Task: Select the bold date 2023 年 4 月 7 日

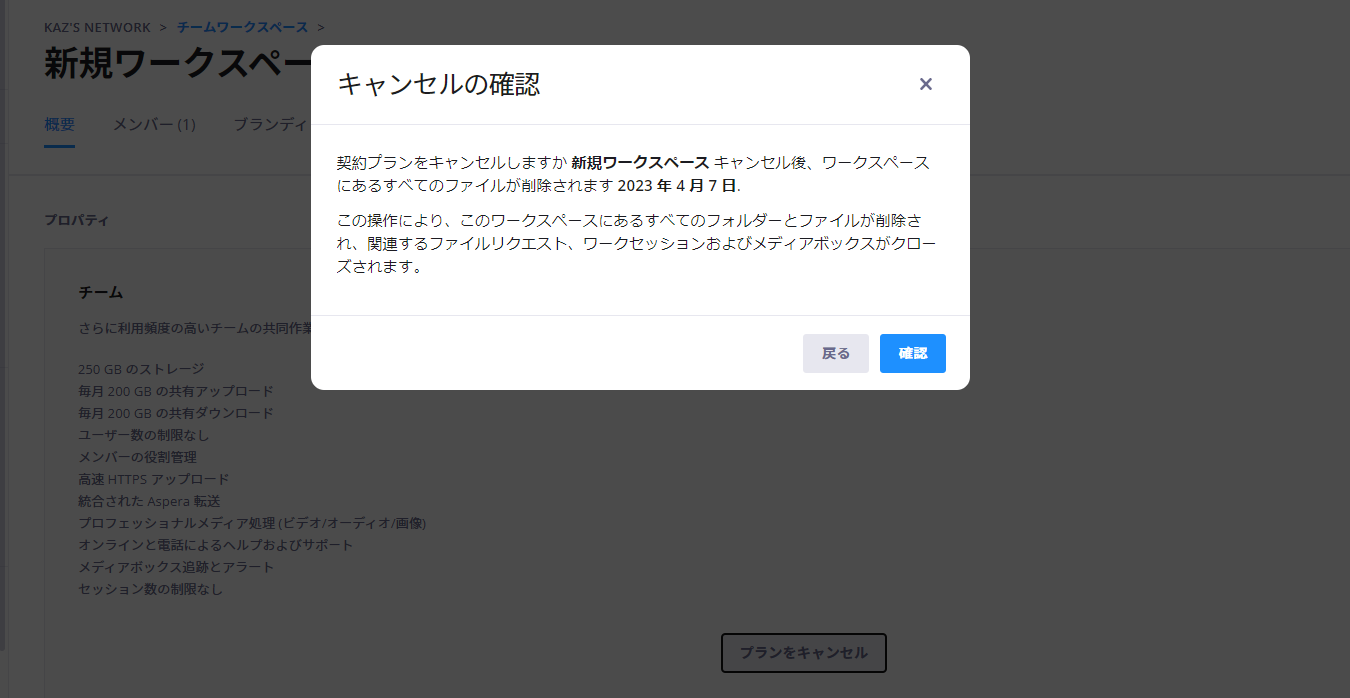Action: [677, 185]
